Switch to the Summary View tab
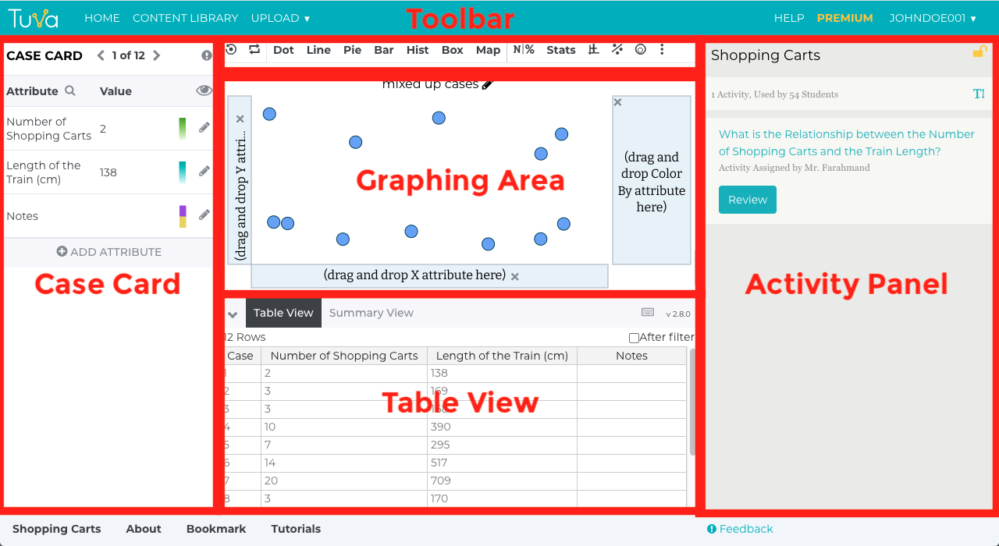999x546 pixels. [x=371, y=313]
